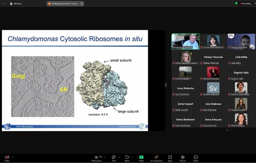The width and height of the screenshot is (256, 163).
Task: Open the More options icon
Action: coord(196,157)
